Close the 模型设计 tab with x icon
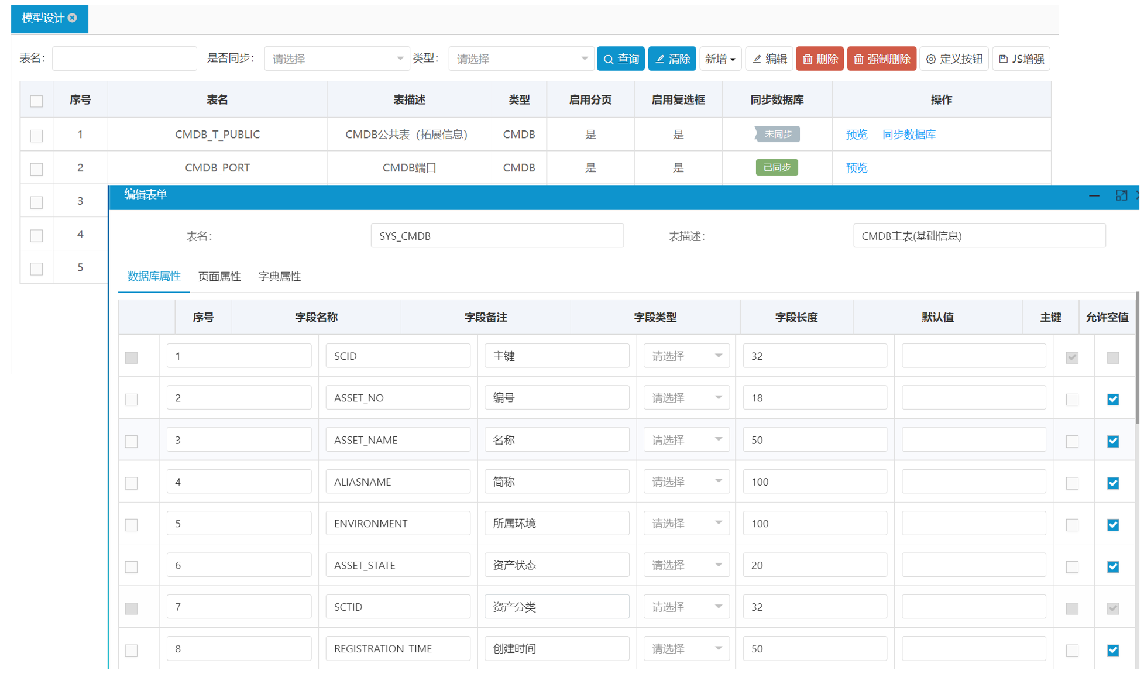This screenshot has width=1144, height=674. click(x=73, y=18)
